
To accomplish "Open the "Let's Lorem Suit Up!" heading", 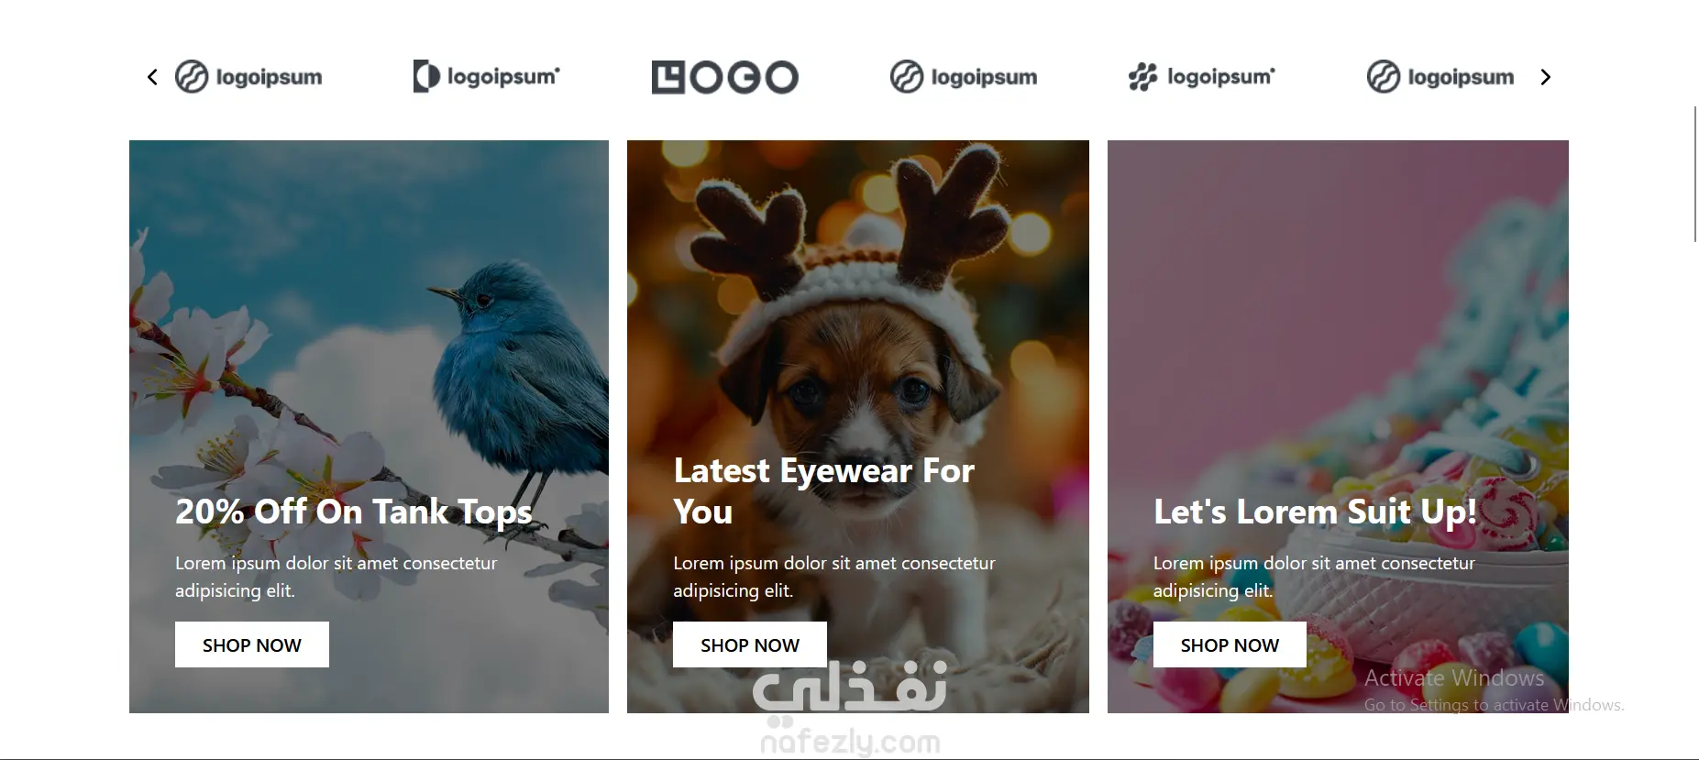I will tap(1315, 512).
